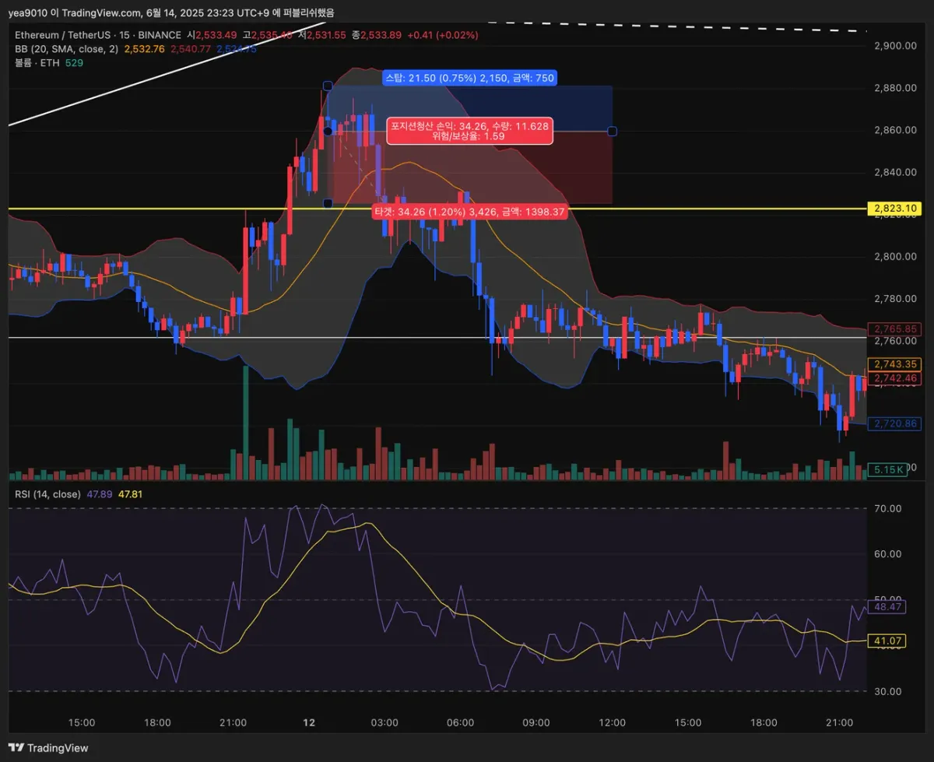Screen dimensions: 934x762
Task: Click the square stop-level handle of the short position
Action: click(328, 86)
